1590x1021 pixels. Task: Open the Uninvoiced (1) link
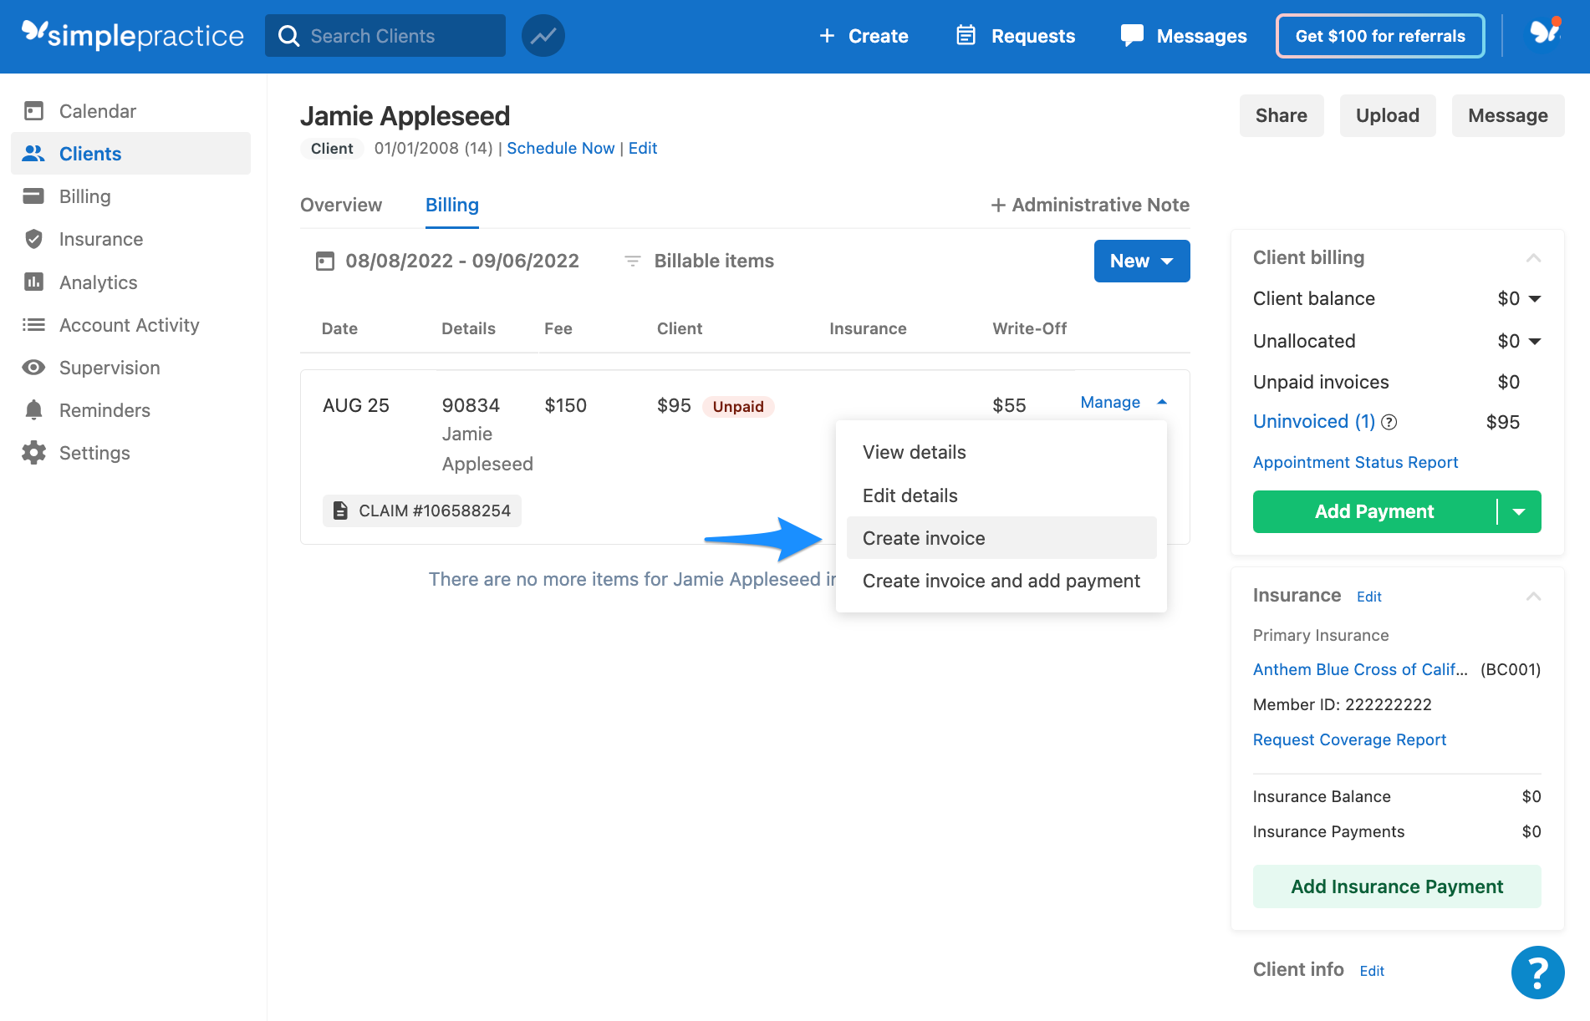click(1313, 422)
